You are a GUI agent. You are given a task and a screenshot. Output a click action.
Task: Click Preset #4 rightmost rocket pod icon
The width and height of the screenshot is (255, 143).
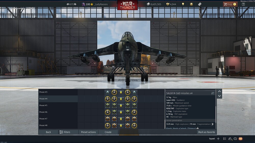tap(134, 99)
